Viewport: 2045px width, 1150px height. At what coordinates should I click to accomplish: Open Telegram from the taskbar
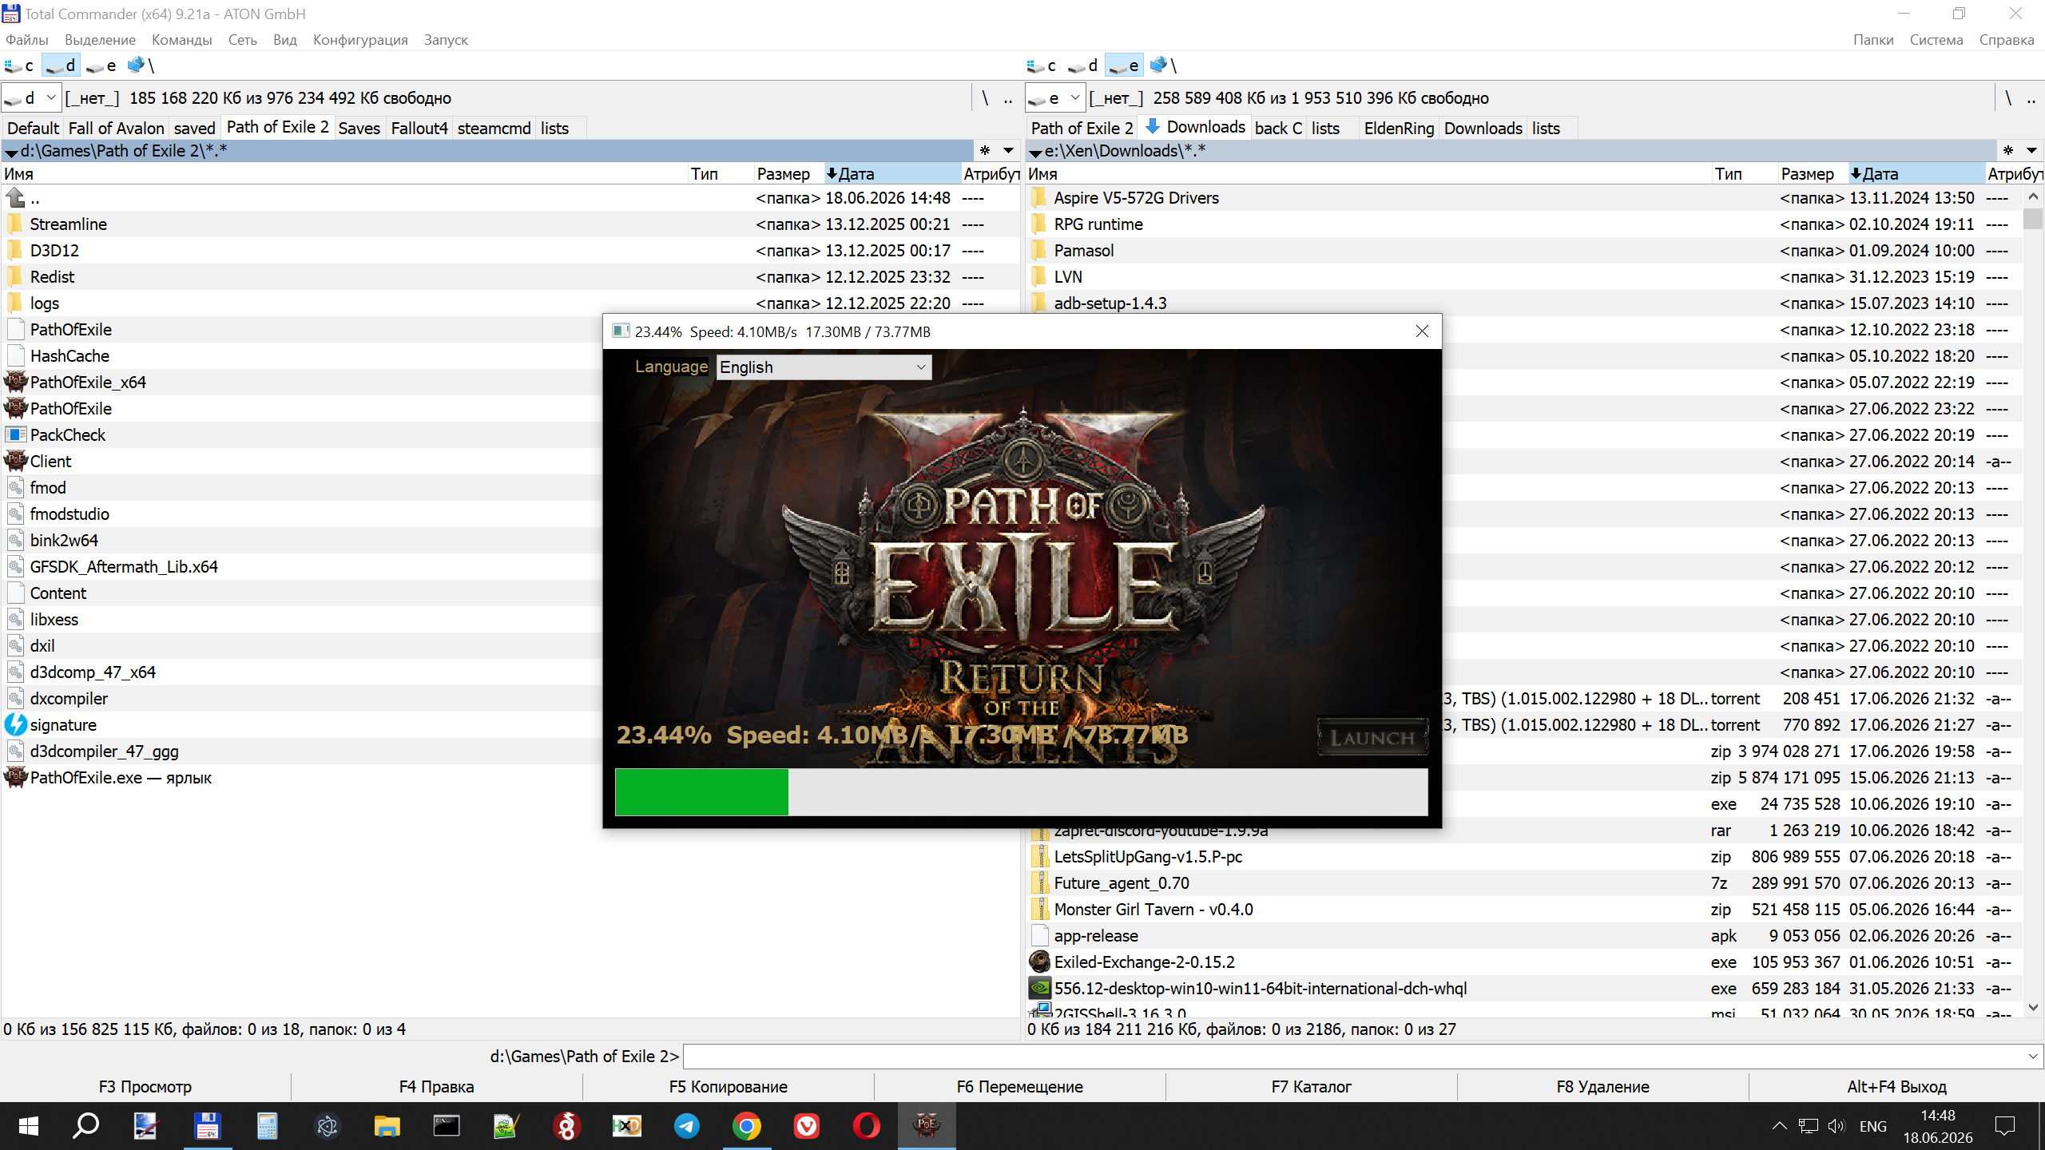pos(687,1126)
